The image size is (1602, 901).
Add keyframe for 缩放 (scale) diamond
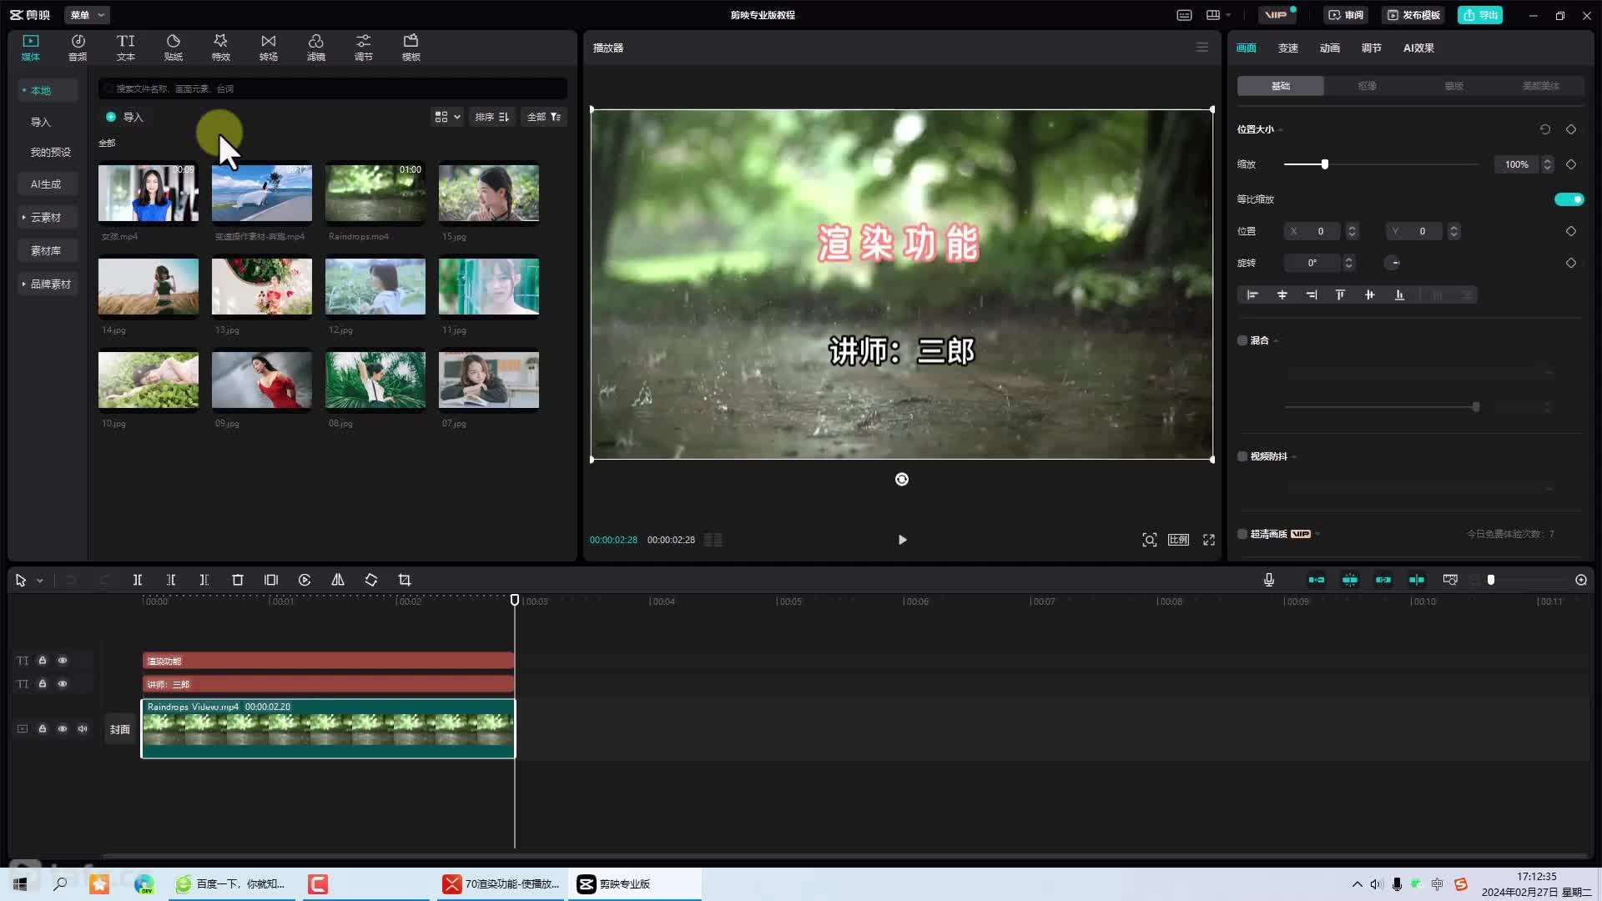[1571, 164]
